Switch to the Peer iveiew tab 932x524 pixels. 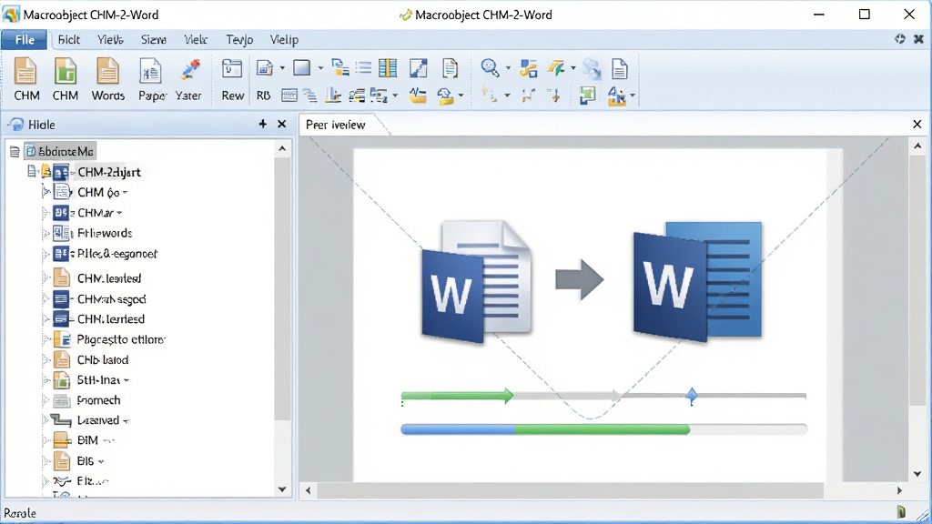[x=336, y=125]
